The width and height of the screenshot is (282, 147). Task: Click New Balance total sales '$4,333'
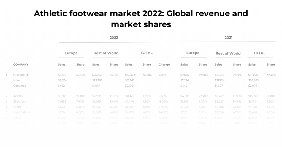(129, 112)
